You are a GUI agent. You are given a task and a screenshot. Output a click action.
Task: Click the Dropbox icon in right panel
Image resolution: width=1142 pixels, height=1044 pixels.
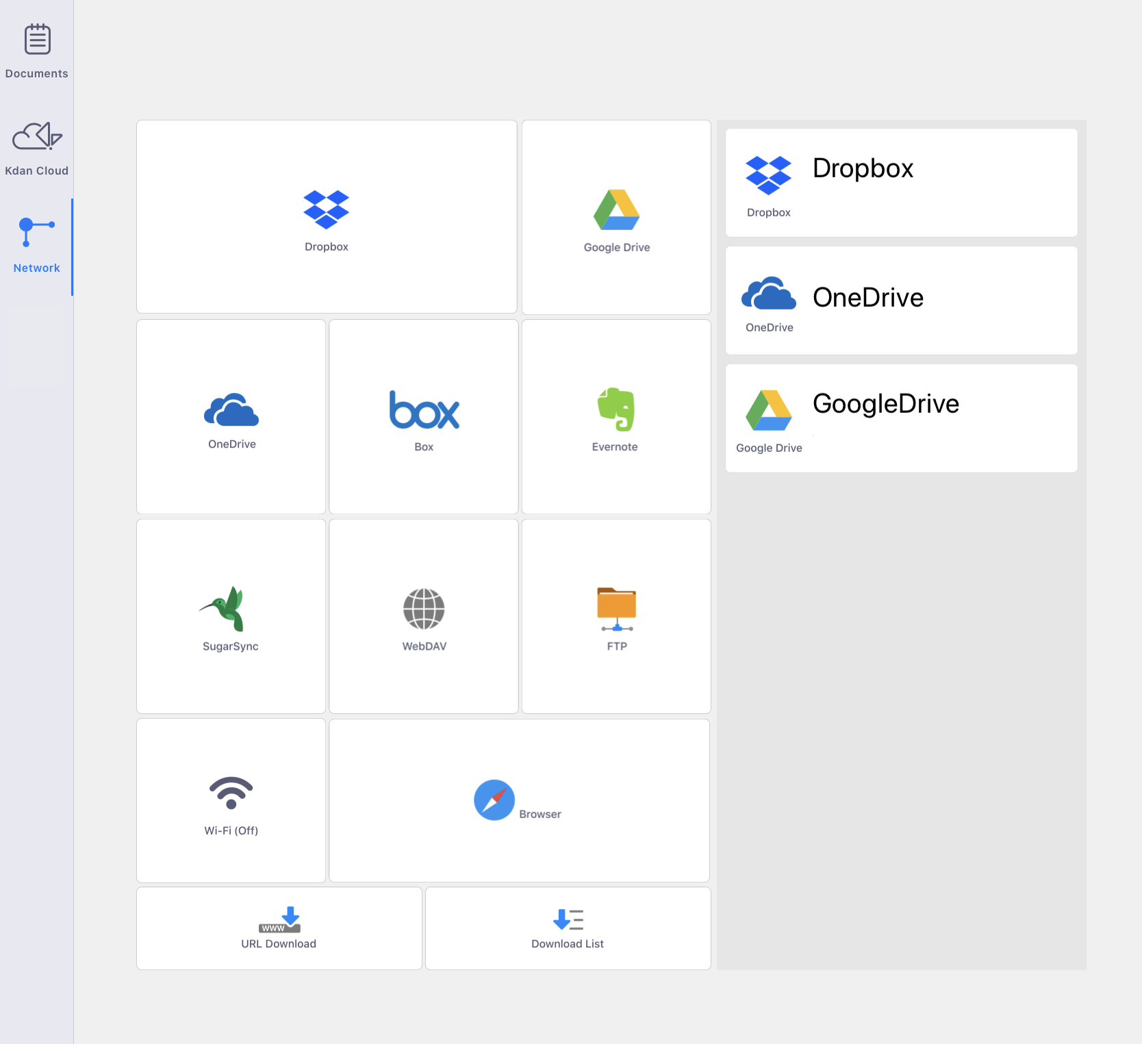(769, 175)
